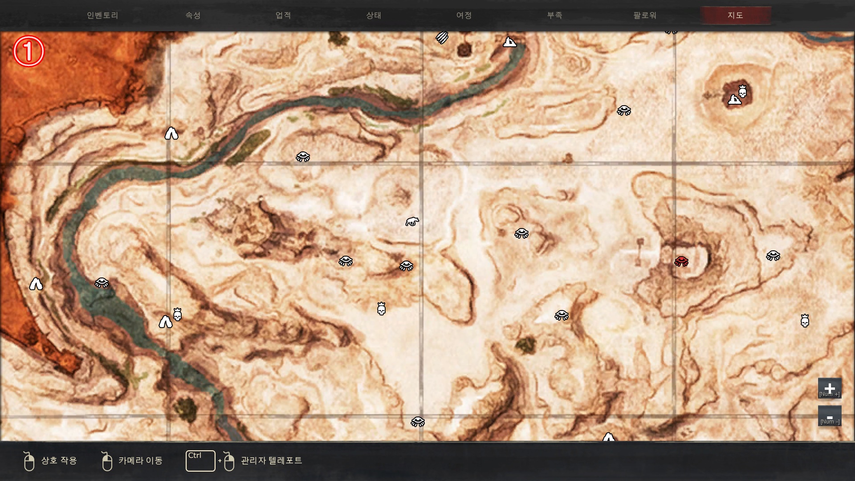Switch to the 속성 tab

193,15
